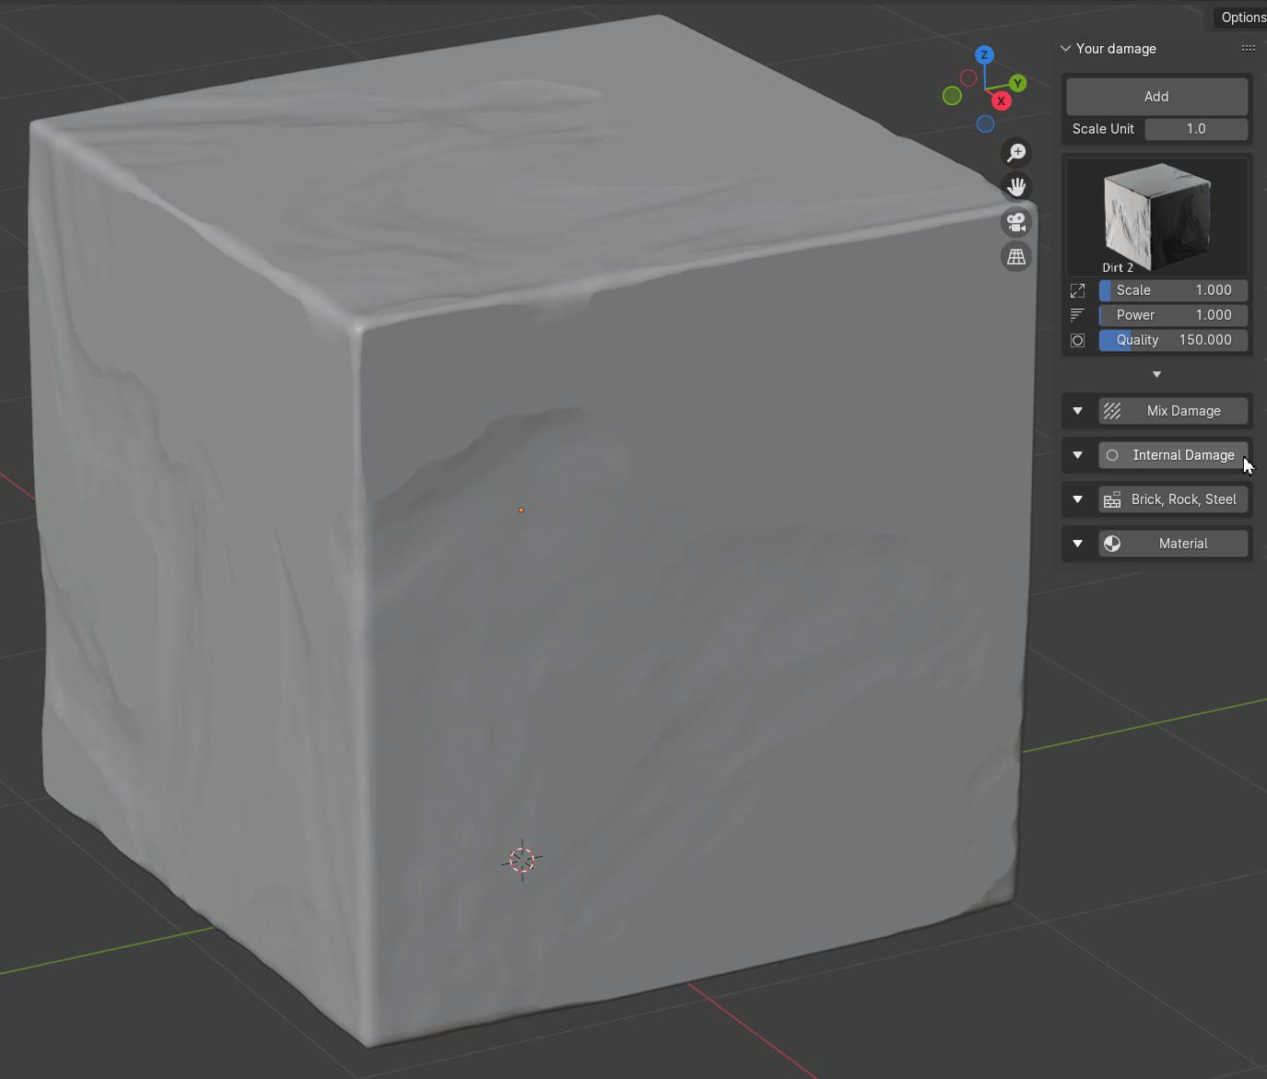Click the blue Z axis gizmo

tap(984, 55)
